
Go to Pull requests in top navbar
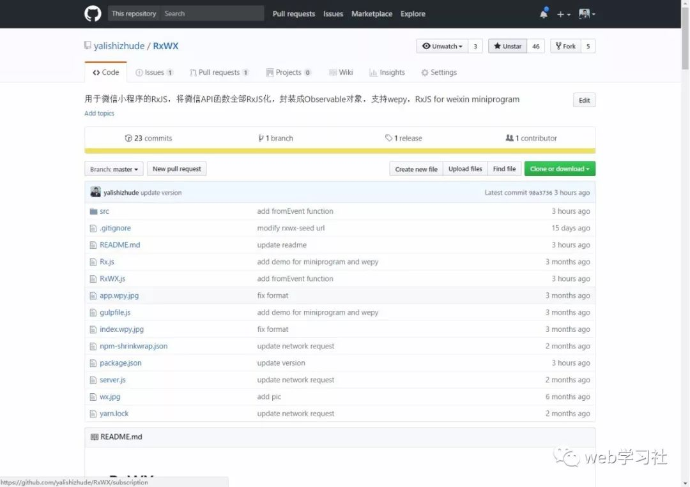coord(294,14)
